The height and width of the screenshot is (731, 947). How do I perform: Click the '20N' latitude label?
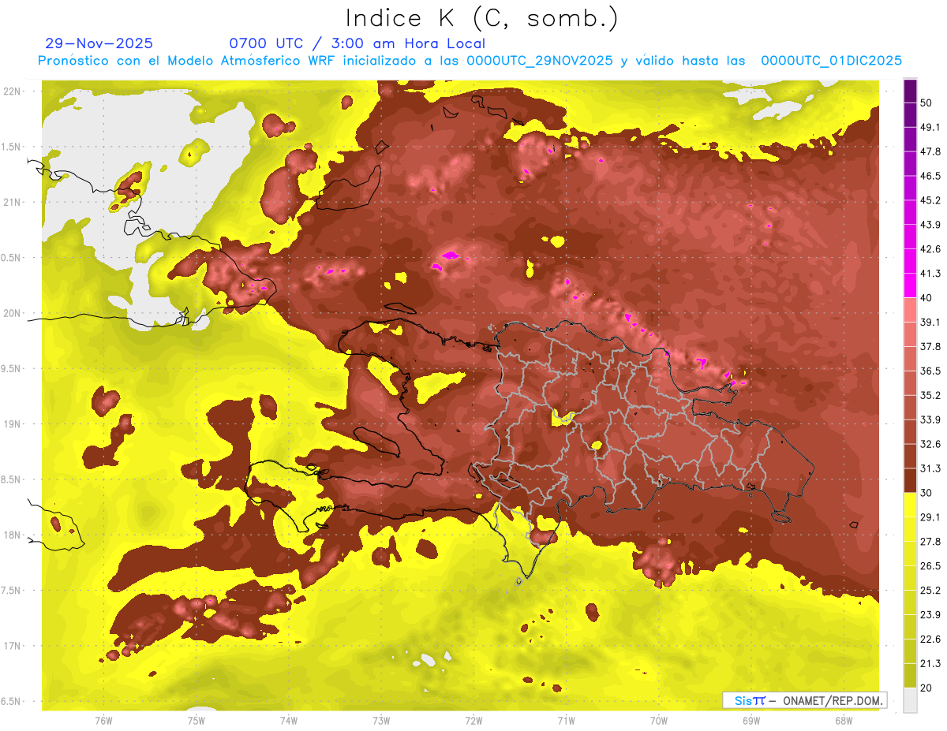click(12, 313)
